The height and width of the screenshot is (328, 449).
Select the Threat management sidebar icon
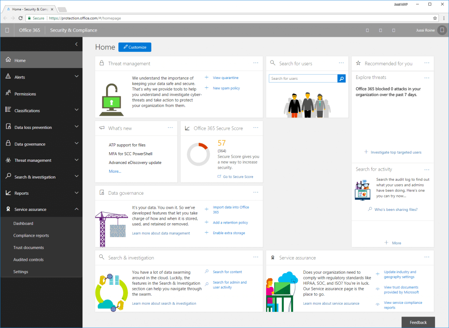pos(7,160)
